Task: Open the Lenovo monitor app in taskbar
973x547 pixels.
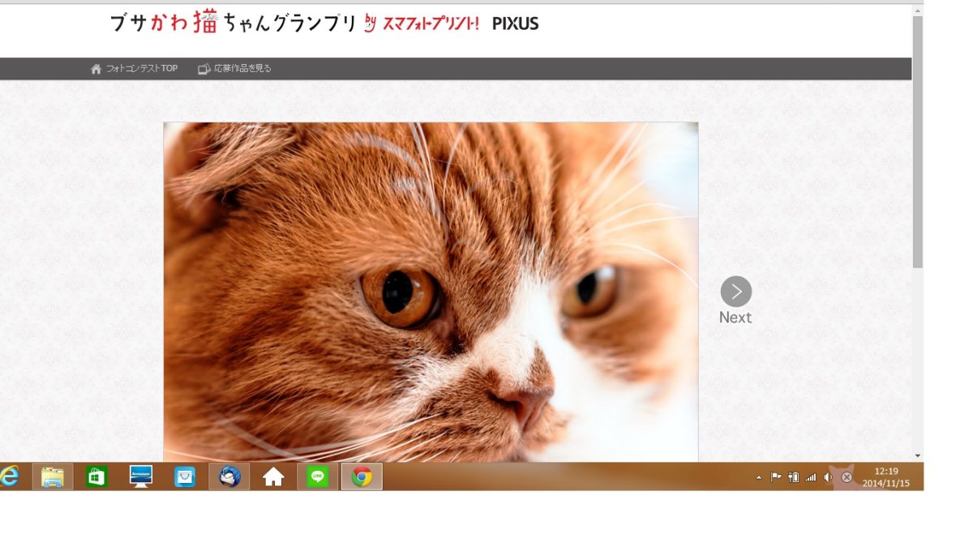Action: (141, 476)
